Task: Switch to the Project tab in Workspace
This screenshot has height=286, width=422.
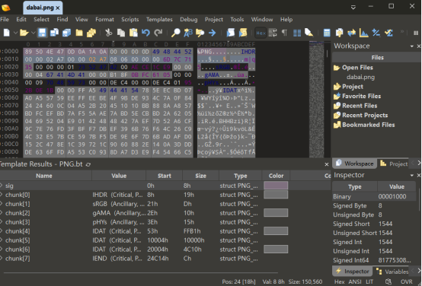Action: point(394,164)
